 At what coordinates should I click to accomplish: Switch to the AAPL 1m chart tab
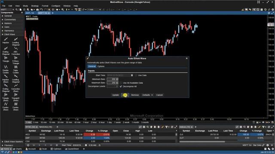click(x=30, y=13)
